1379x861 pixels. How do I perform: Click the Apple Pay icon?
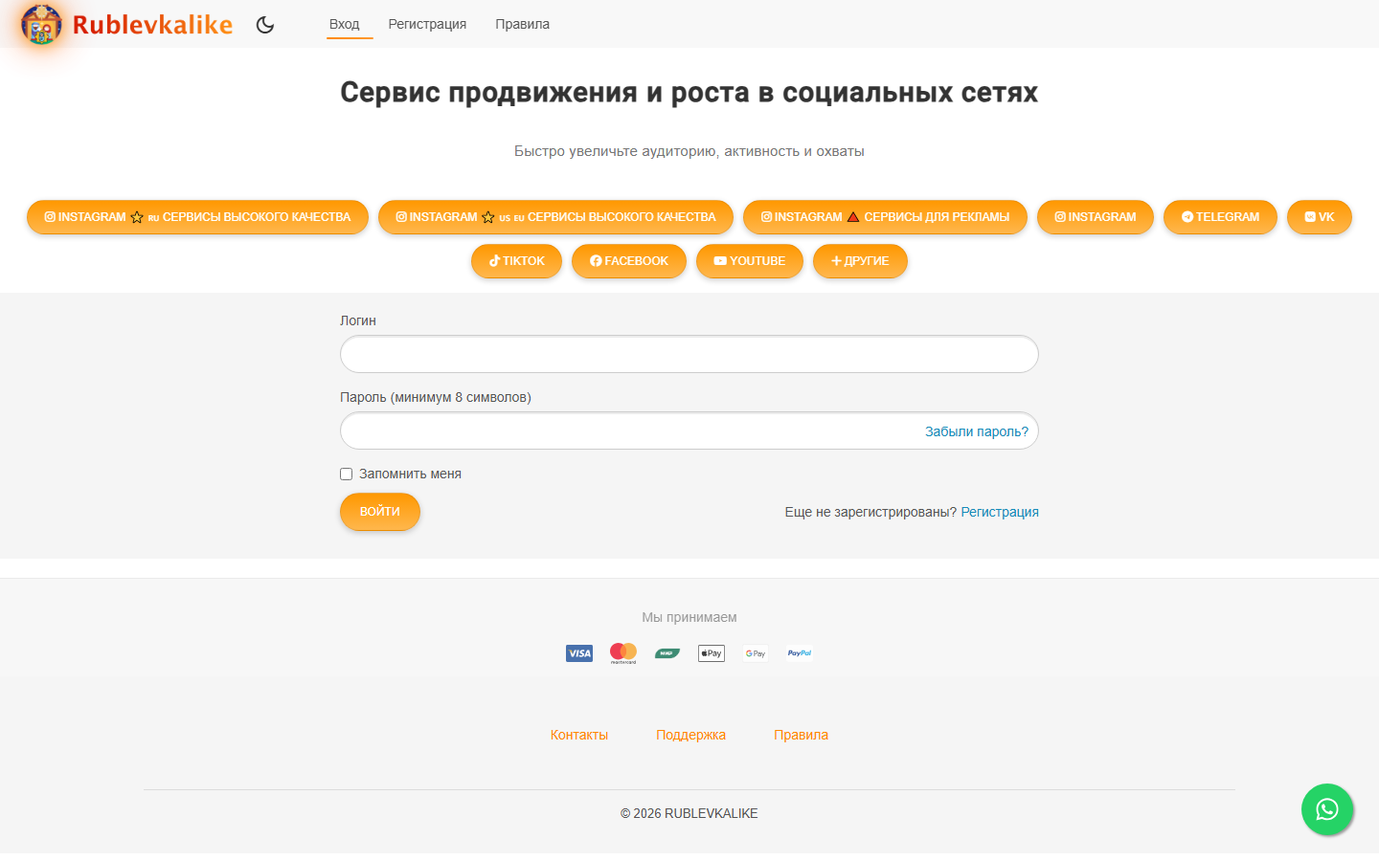tap(711, 653)
